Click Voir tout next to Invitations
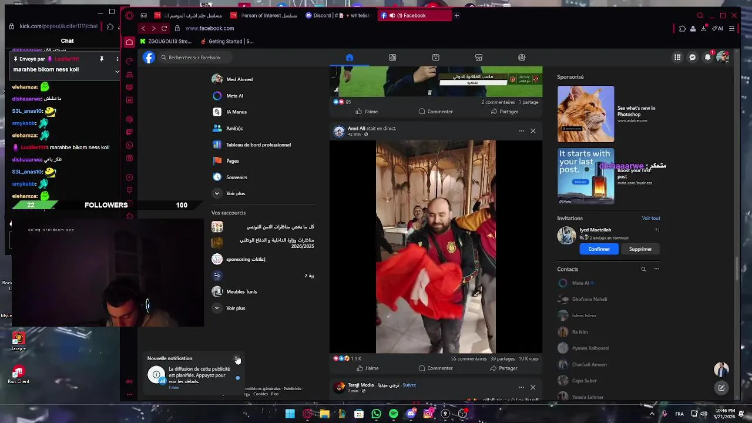 651,218
